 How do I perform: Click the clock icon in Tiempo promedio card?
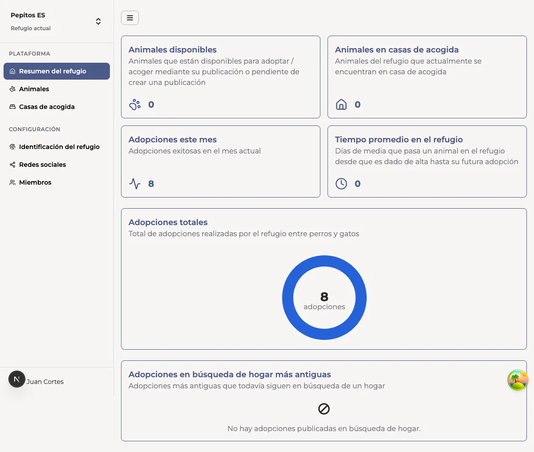341,184
